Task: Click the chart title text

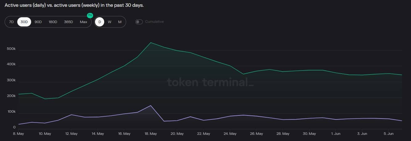Action: (x=74, y=6)
